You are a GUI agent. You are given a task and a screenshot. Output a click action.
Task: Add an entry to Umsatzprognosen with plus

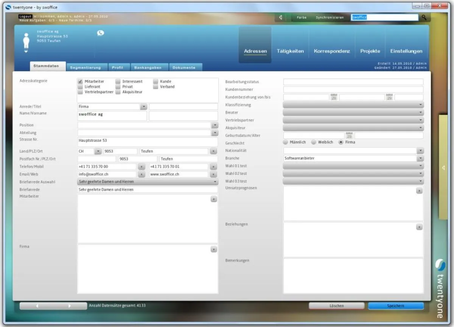pyautogui.click(x=419, y=191)
